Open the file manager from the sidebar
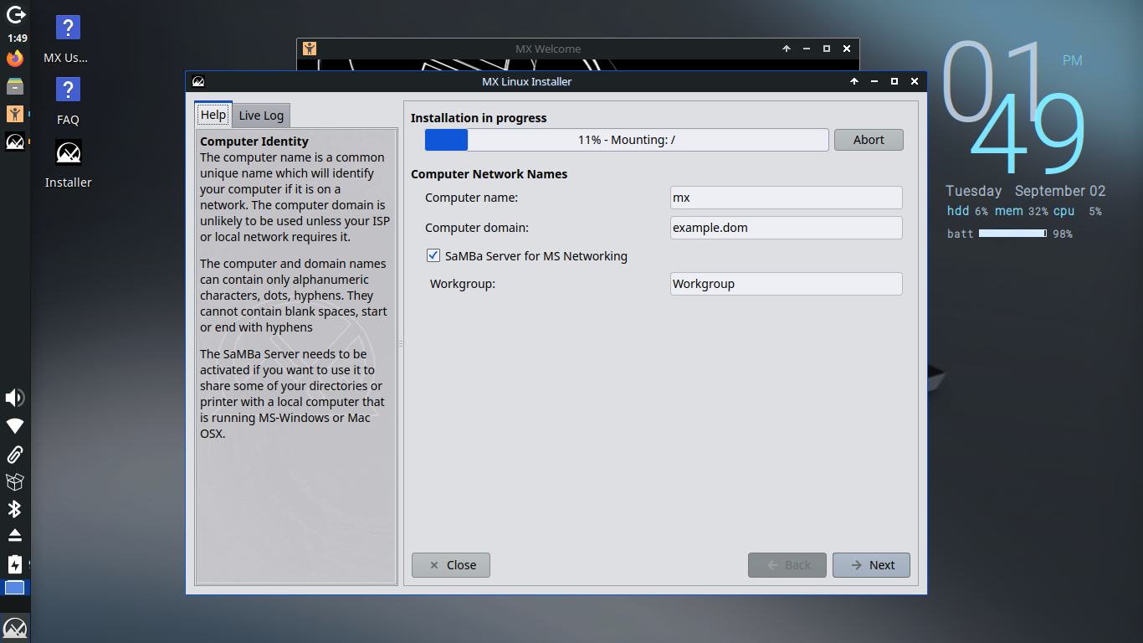1143x643 pixels. [14, 85]
